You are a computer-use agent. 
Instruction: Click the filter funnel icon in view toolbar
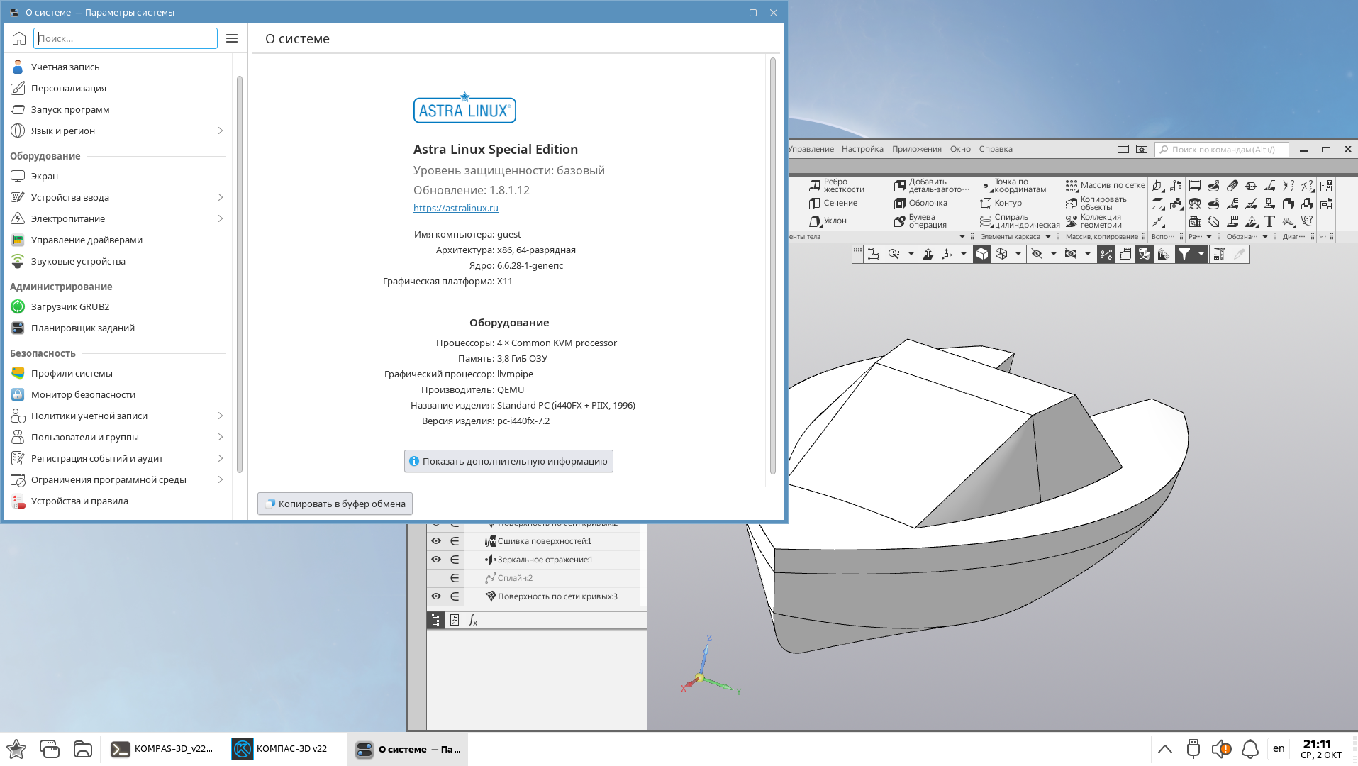[1184, 254]
